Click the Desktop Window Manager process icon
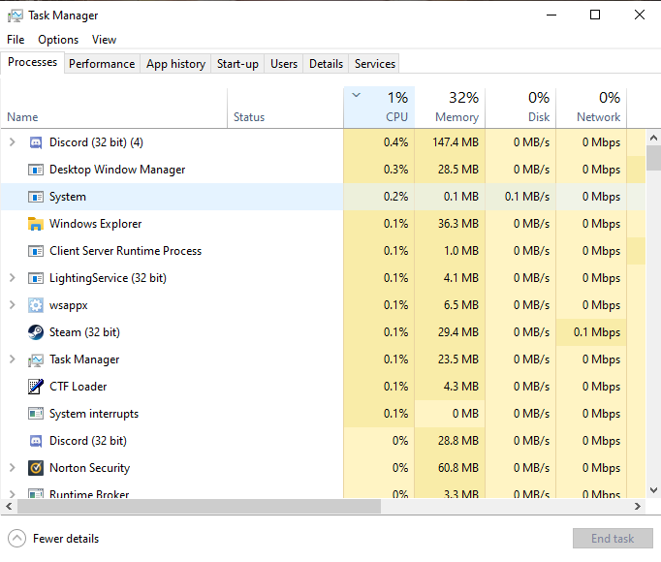 click(36, 170)
